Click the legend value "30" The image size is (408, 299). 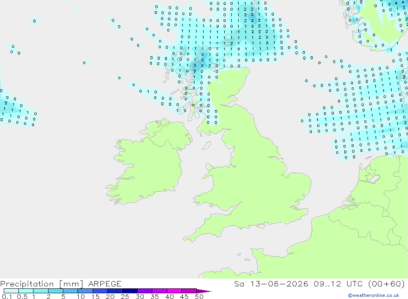pyautogui.click(x=140, y=297)
